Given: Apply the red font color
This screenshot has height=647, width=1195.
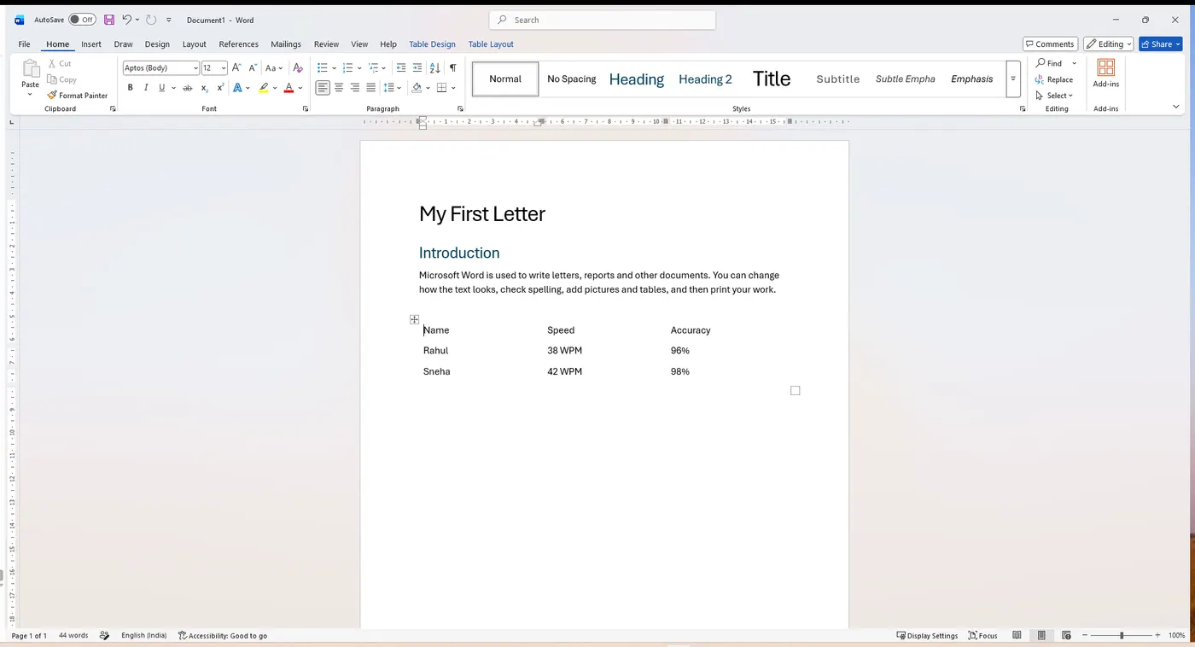Looking at the screenshot, I should coord(289,88).
